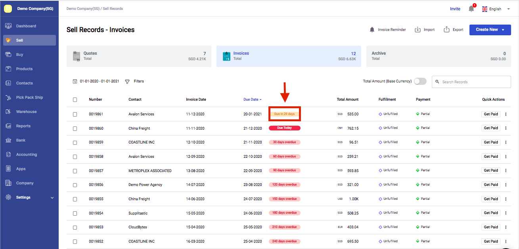Click the Invite link

point(455,9)
